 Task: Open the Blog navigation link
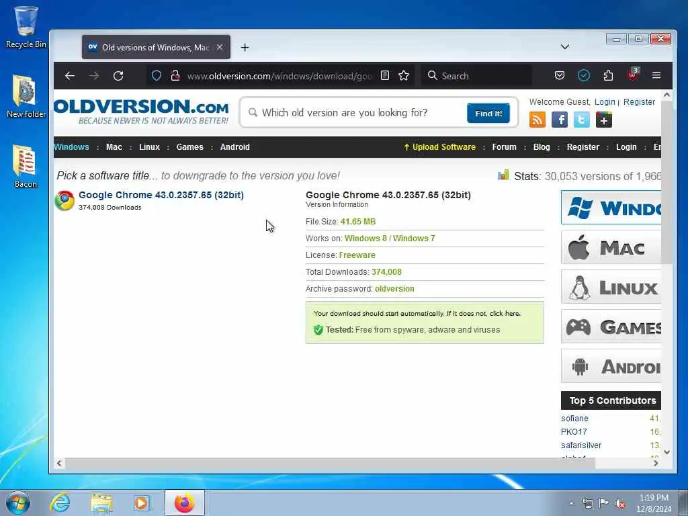click(542, 147)
